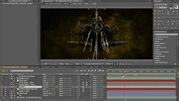Open the Timeline button in viewer
This screenshot has height=101, width=179.
[120, 64]
